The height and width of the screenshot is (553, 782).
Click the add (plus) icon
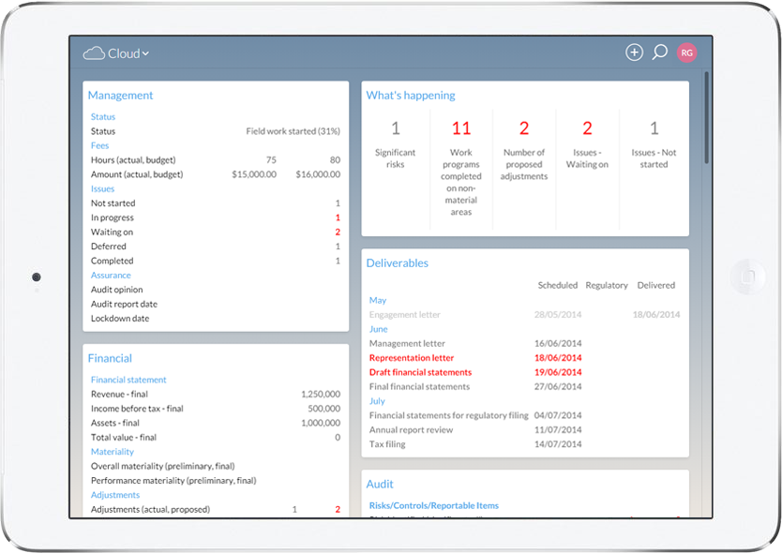pos(634,52)
